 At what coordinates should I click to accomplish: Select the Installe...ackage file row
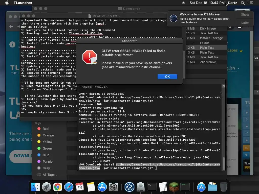point(206,38)
